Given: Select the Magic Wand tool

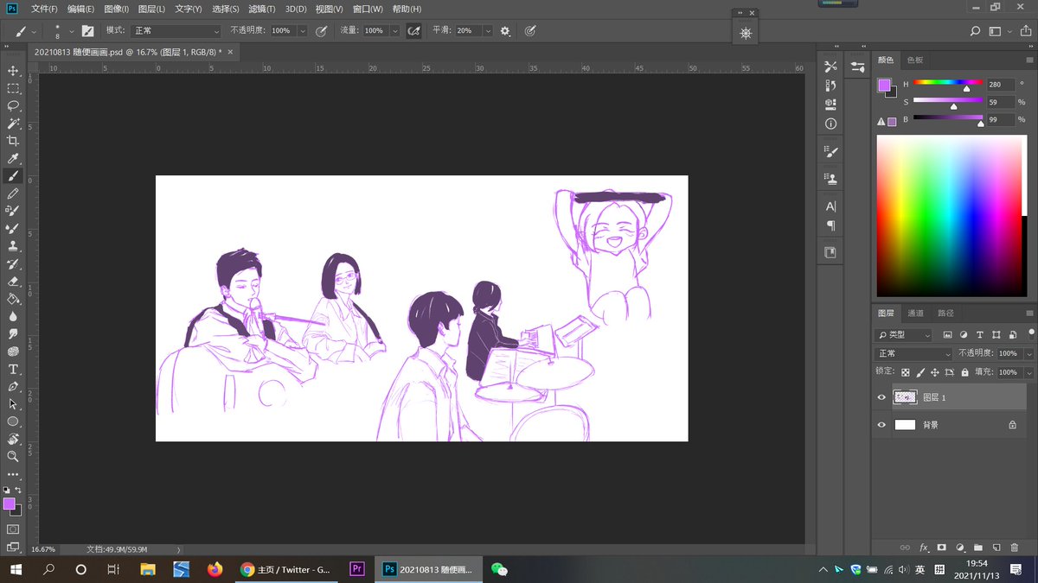Looking at the screenshot, I should [x=13, y=124].
